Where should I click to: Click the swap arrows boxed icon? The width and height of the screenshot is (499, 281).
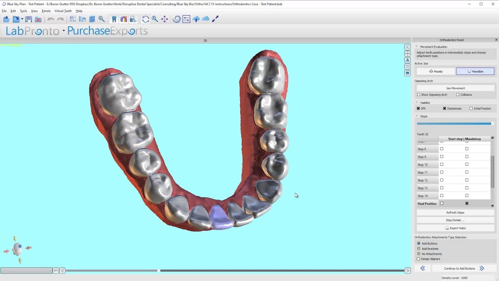pyautogui.click(x=186, y=19)
